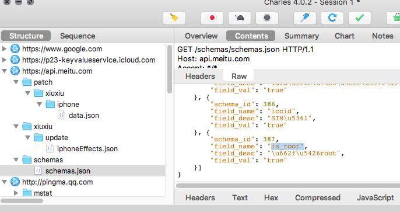Collapse the schemas folder

tap(16, 160)
